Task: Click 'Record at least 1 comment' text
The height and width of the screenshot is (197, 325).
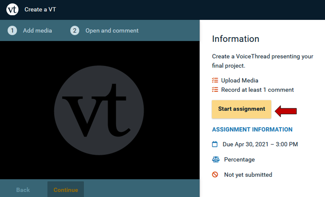Action: point(257,90)
